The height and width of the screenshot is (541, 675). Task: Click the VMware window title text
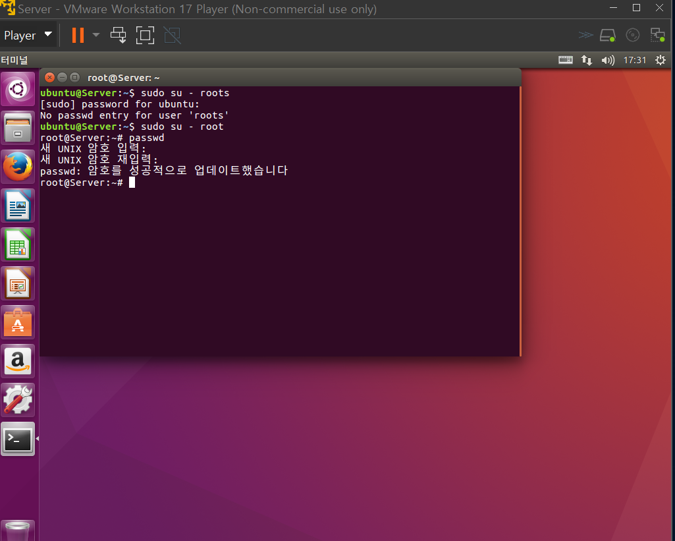[x=197, y=9]
